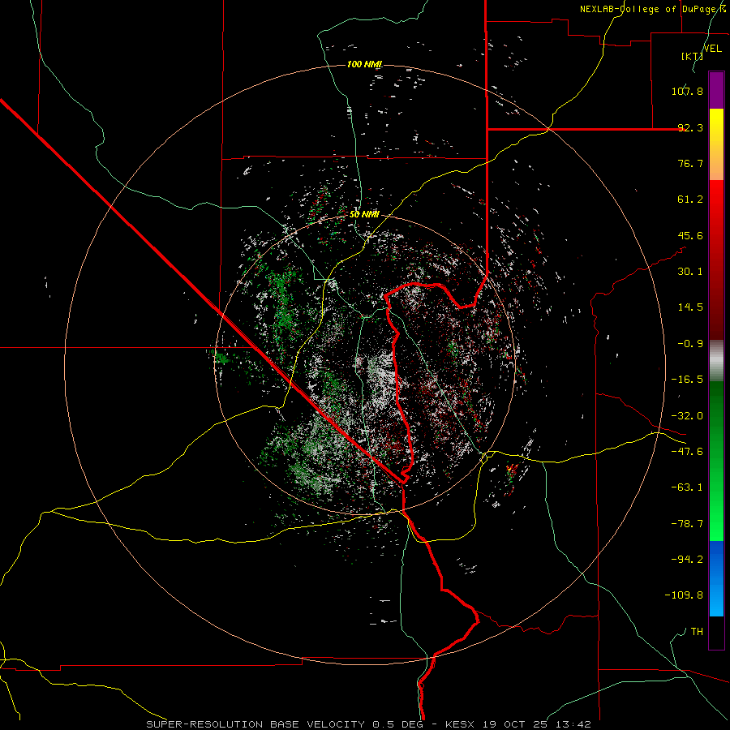Click the 76.7 legend value
The image size is (730, 730).
(690, 163)
